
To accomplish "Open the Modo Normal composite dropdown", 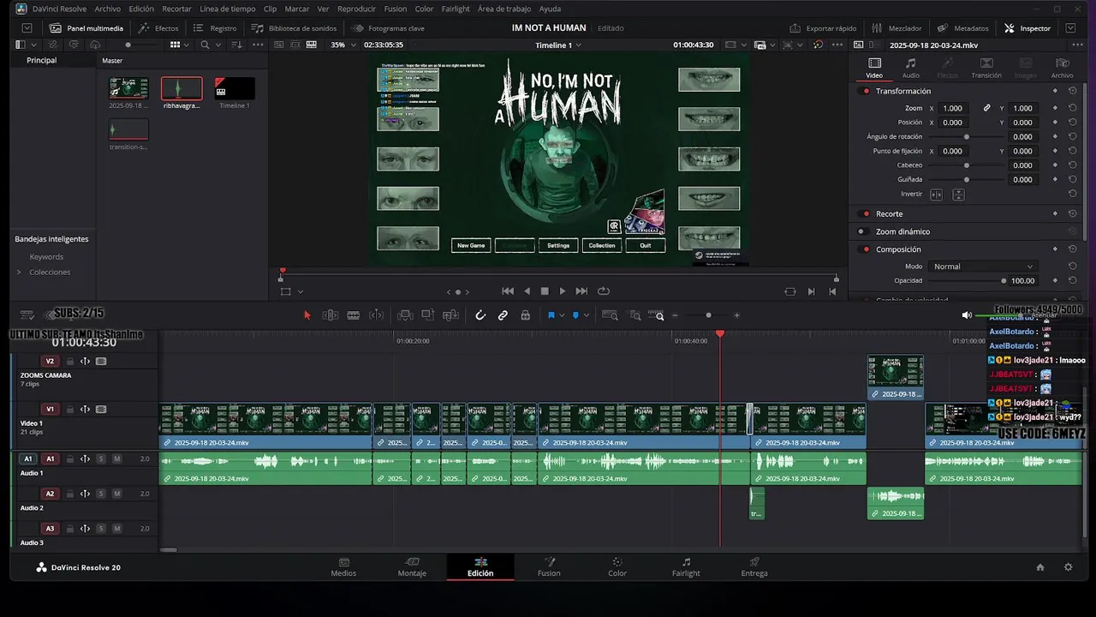I will tap(983, 267).
